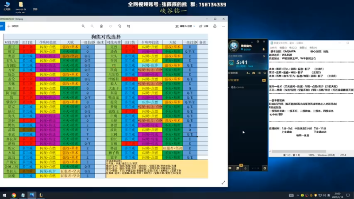Click 'Windows (CRLF)' in Notepad status bar
Screen dimensions: 354x199
(x=326, y=155)
